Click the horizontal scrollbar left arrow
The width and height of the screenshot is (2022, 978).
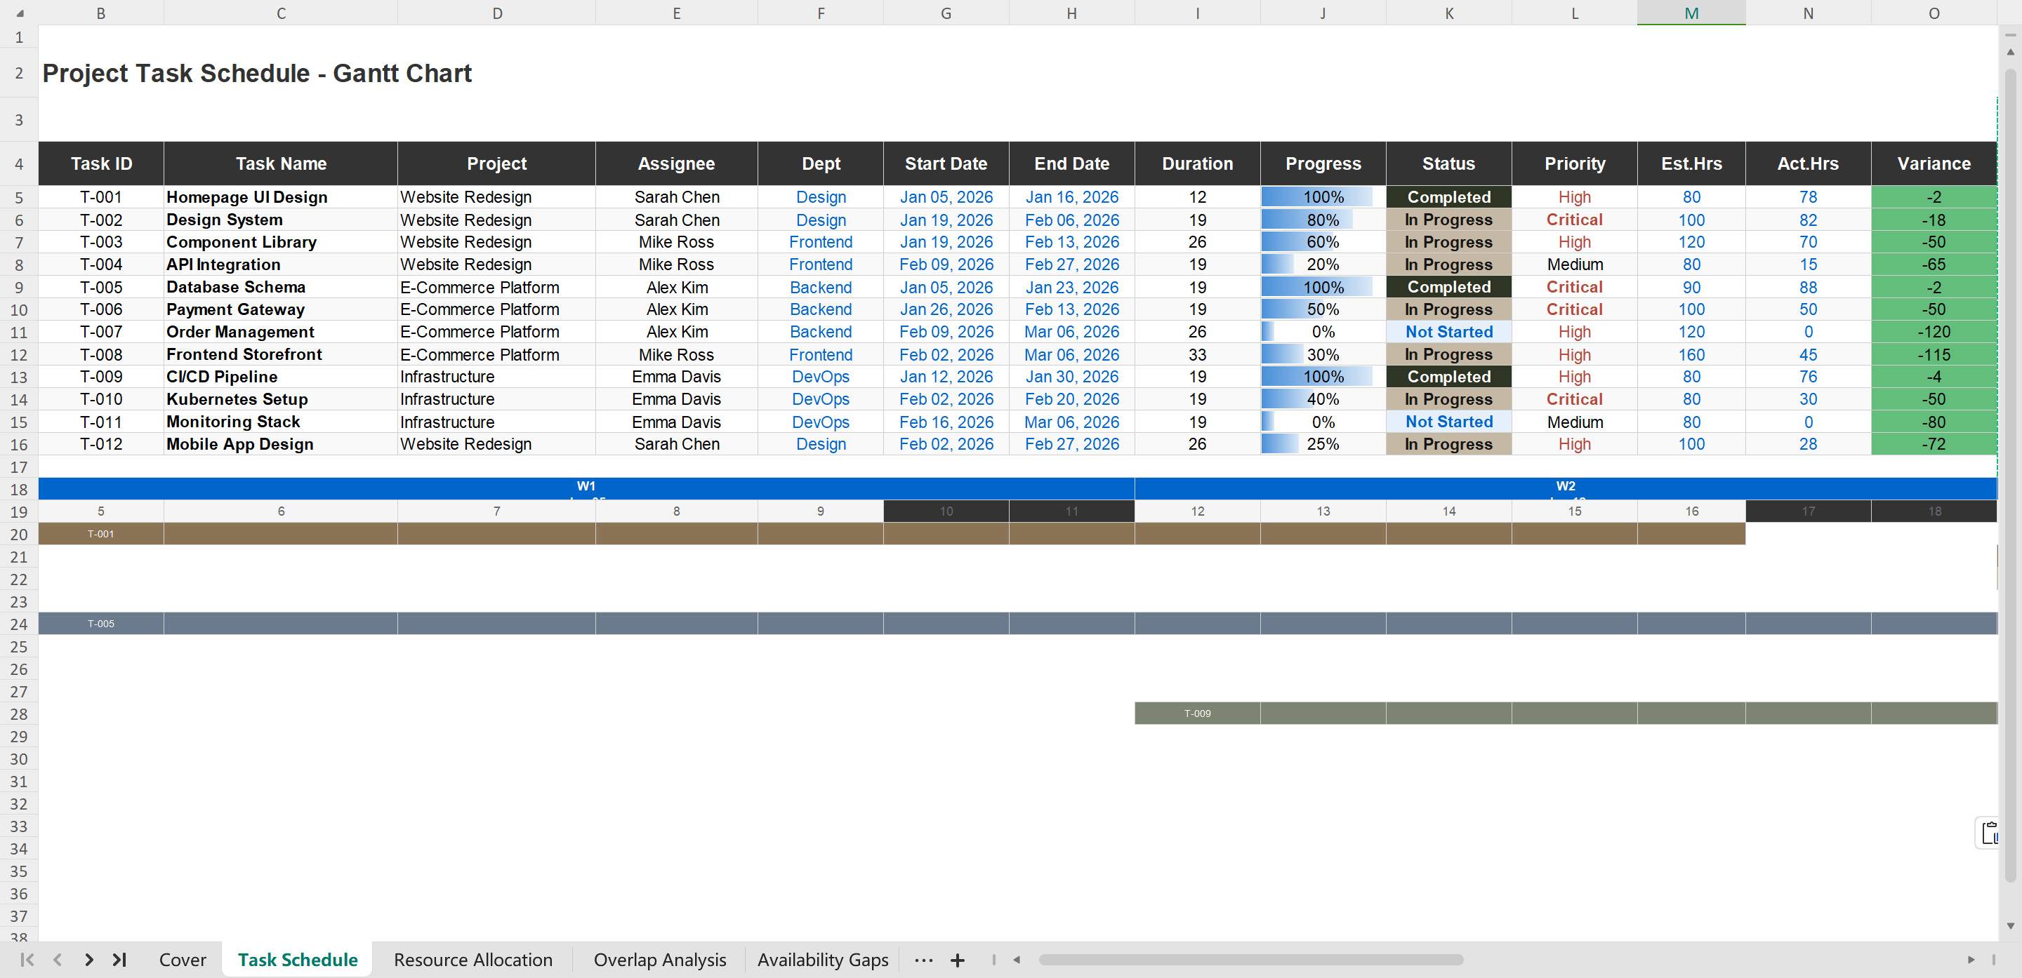[1017, 960]
